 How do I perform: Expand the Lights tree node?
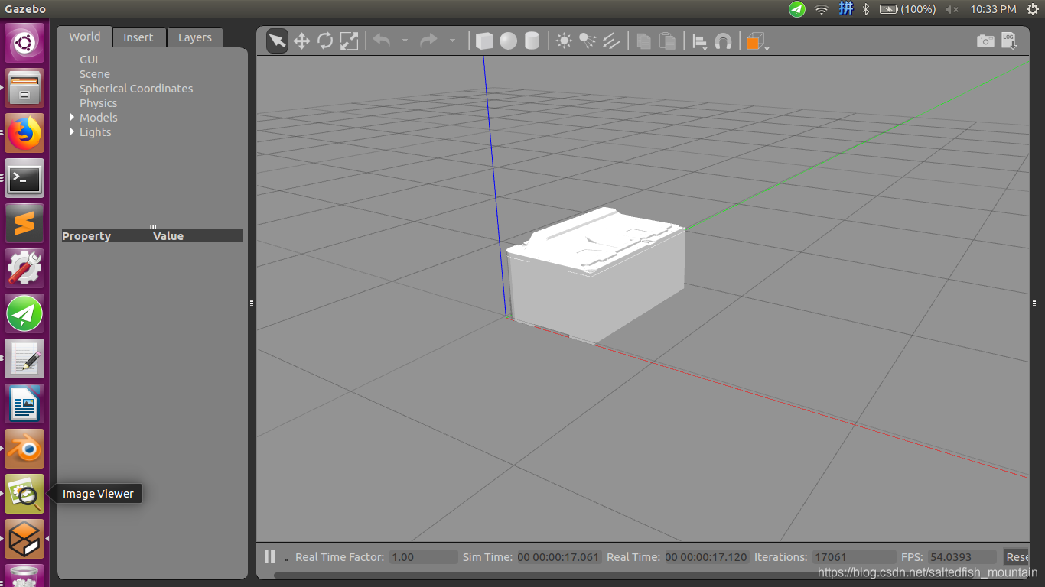click(x=72, y=131)
